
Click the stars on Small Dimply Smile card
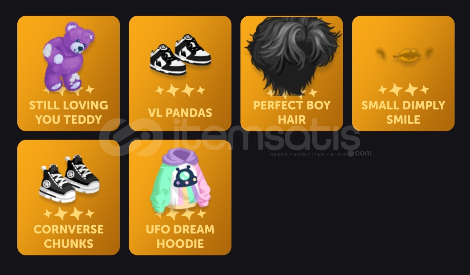click(403, 90)
